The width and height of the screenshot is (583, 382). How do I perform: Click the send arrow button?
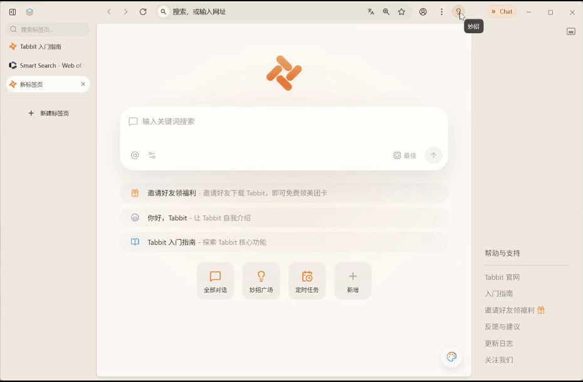coord(434,155)
